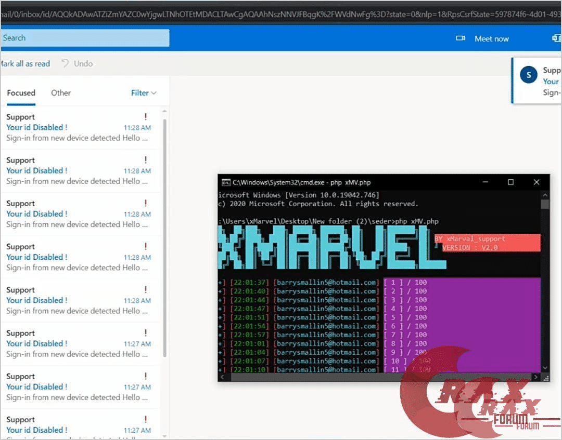Click the Office app icon beside Meet now
Image resolution: width=562 pixels, height=440 pixels.
[557, 38]
